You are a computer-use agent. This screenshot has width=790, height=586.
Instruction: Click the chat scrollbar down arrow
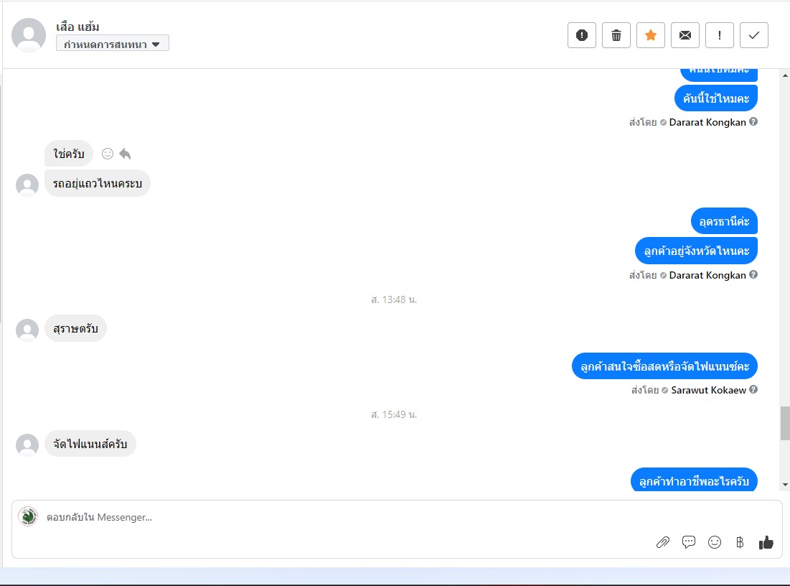[x=785, y=485]
